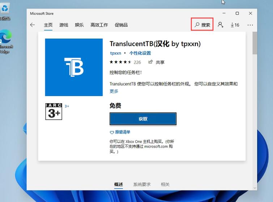Open the 娱乐 tab
The height and width of the screenshot is (202, 273).
click(79, 25)
